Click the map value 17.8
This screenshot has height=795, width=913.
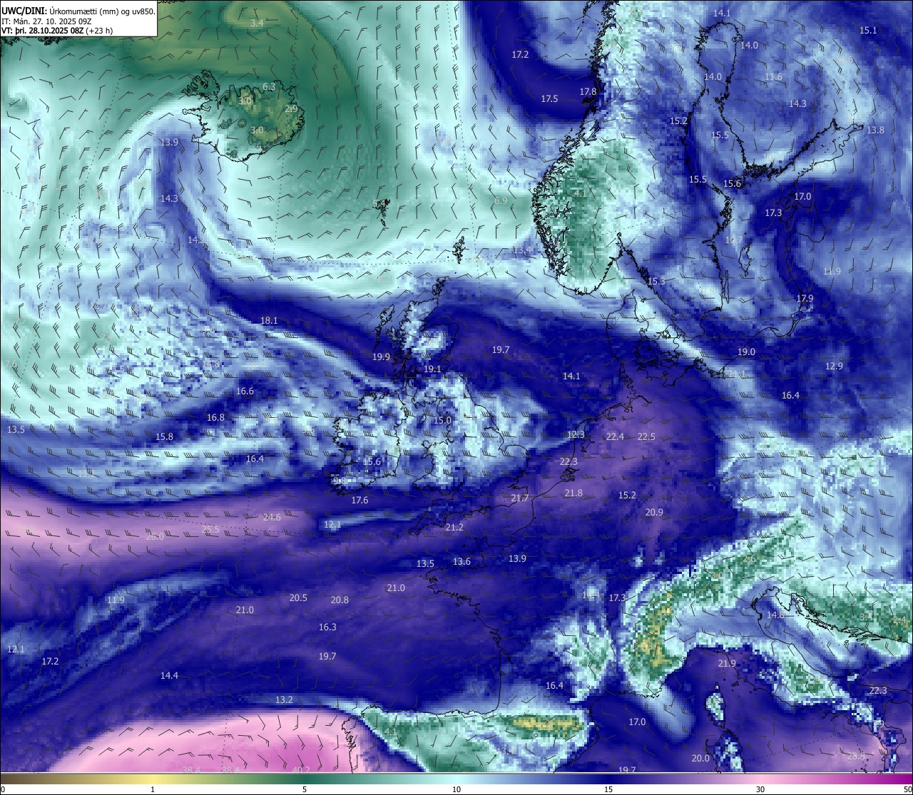[588, 91]
